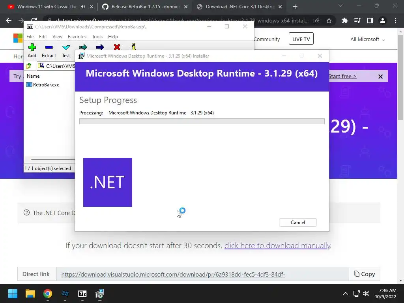Viewport: 404px width, 303px height.
Task: Click the Add button in 7-Zip toolbar
Action: [x=32, y=51]
